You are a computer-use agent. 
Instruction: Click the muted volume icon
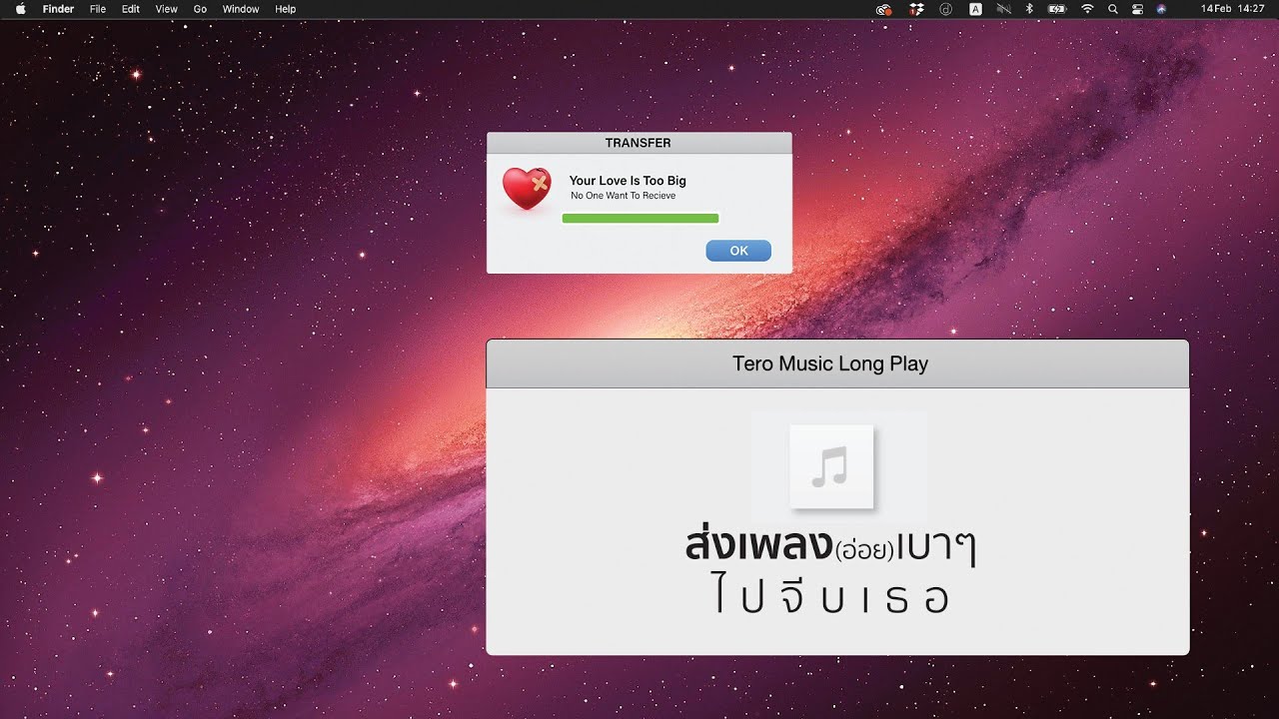(1003, 9)
